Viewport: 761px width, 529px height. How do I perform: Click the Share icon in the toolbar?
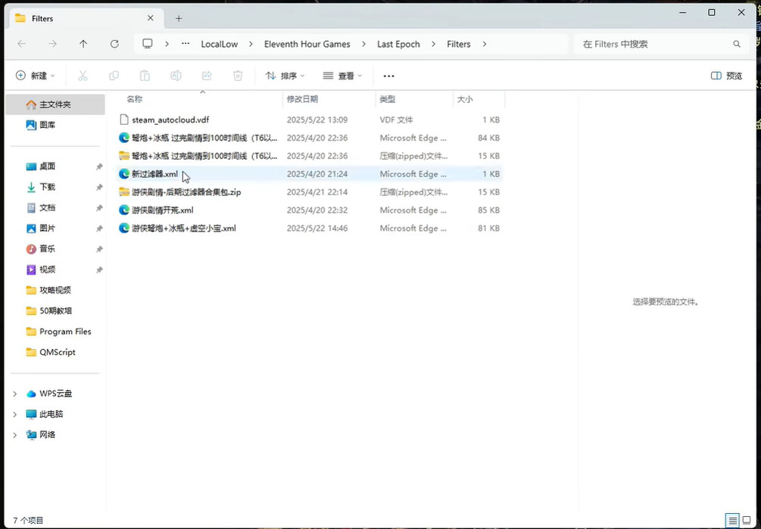[x=206, y=76]
